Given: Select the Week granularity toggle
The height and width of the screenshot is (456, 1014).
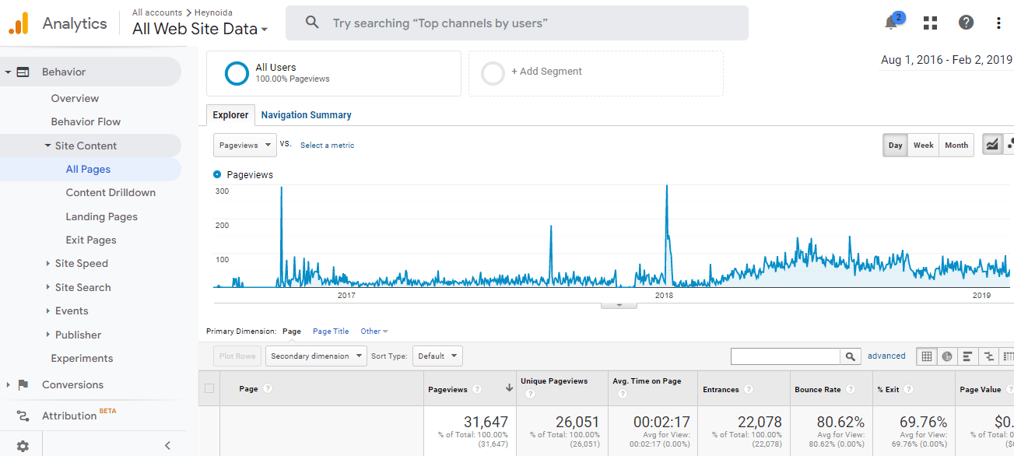Looking at the screenshot, I should click(x=923, y=145).
